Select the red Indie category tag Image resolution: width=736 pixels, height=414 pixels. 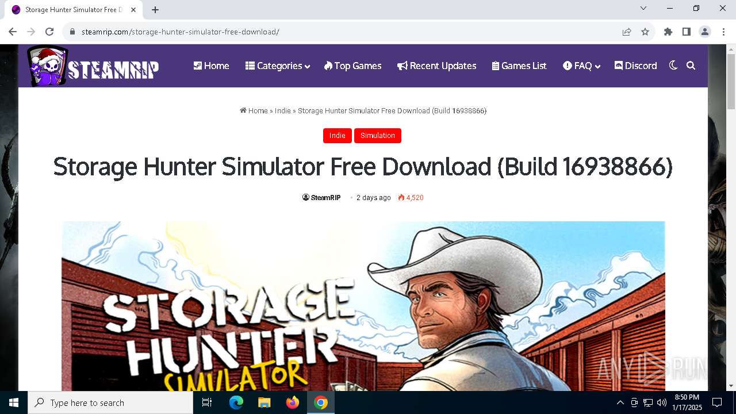[338, 136]
